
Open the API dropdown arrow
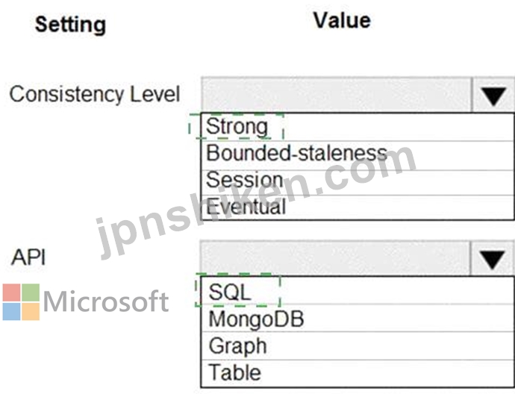click(493, 258)
